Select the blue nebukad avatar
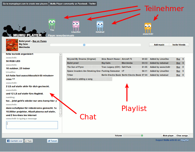This screenshot has height=152, width=195. point(100,26)
